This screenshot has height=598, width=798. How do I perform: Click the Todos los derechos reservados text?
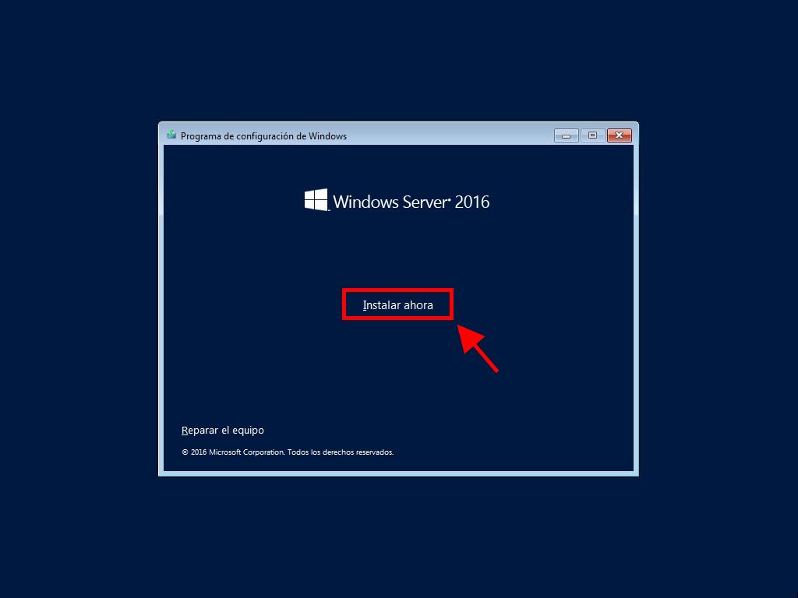coord(341,452)
